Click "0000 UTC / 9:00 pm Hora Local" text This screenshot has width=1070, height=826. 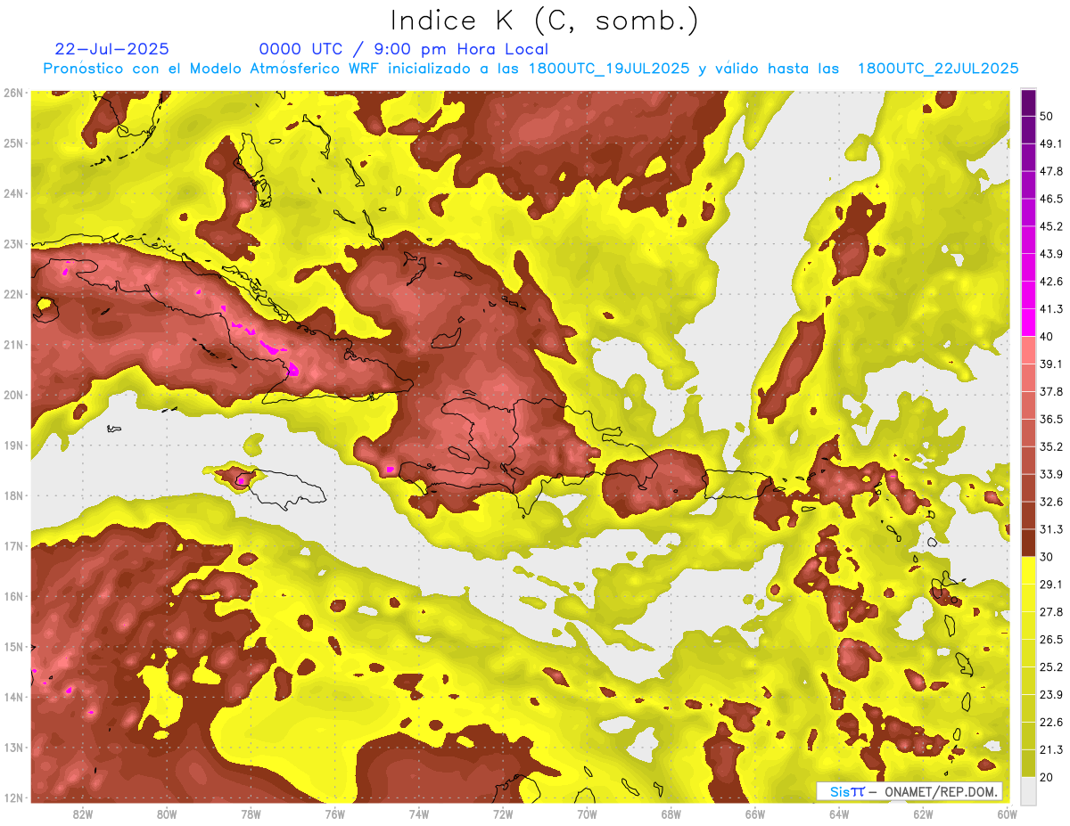(404, 49)
